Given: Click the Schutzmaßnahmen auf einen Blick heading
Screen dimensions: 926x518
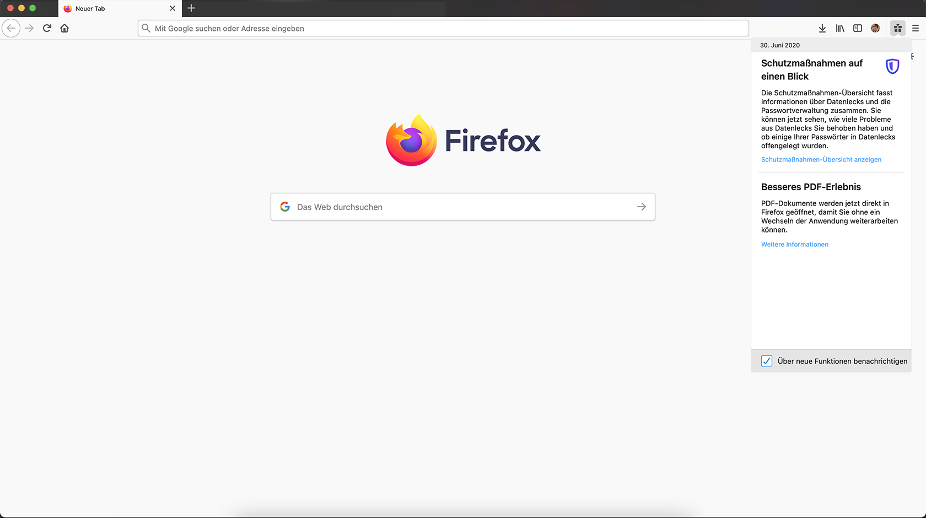Looking at the screenshot, I should pos(812,70).
